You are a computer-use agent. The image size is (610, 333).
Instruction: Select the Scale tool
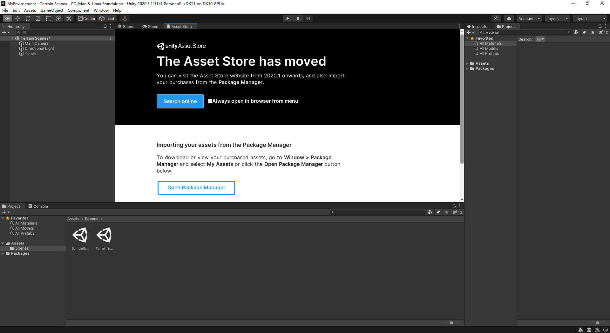click(x=38, y=18)
